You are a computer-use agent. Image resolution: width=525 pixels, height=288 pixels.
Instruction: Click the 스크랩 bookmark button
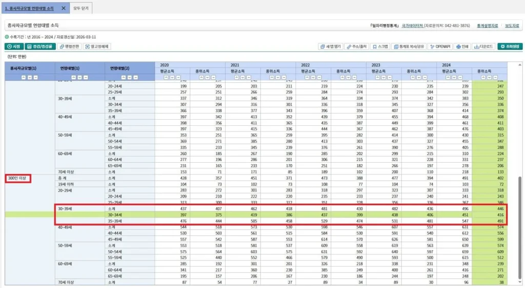(x=380, y=47)
